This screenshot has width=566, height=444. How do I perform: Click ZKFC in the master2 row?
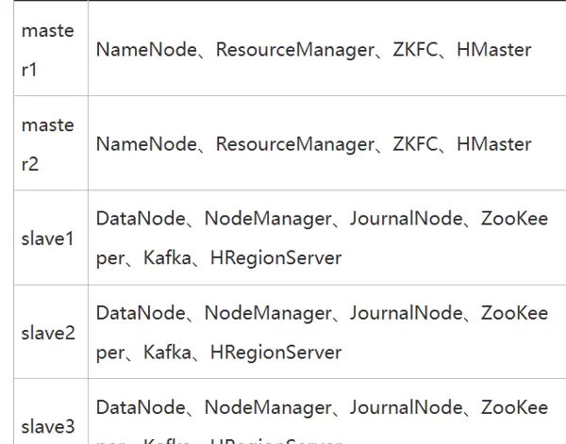[x=416, y=144]
